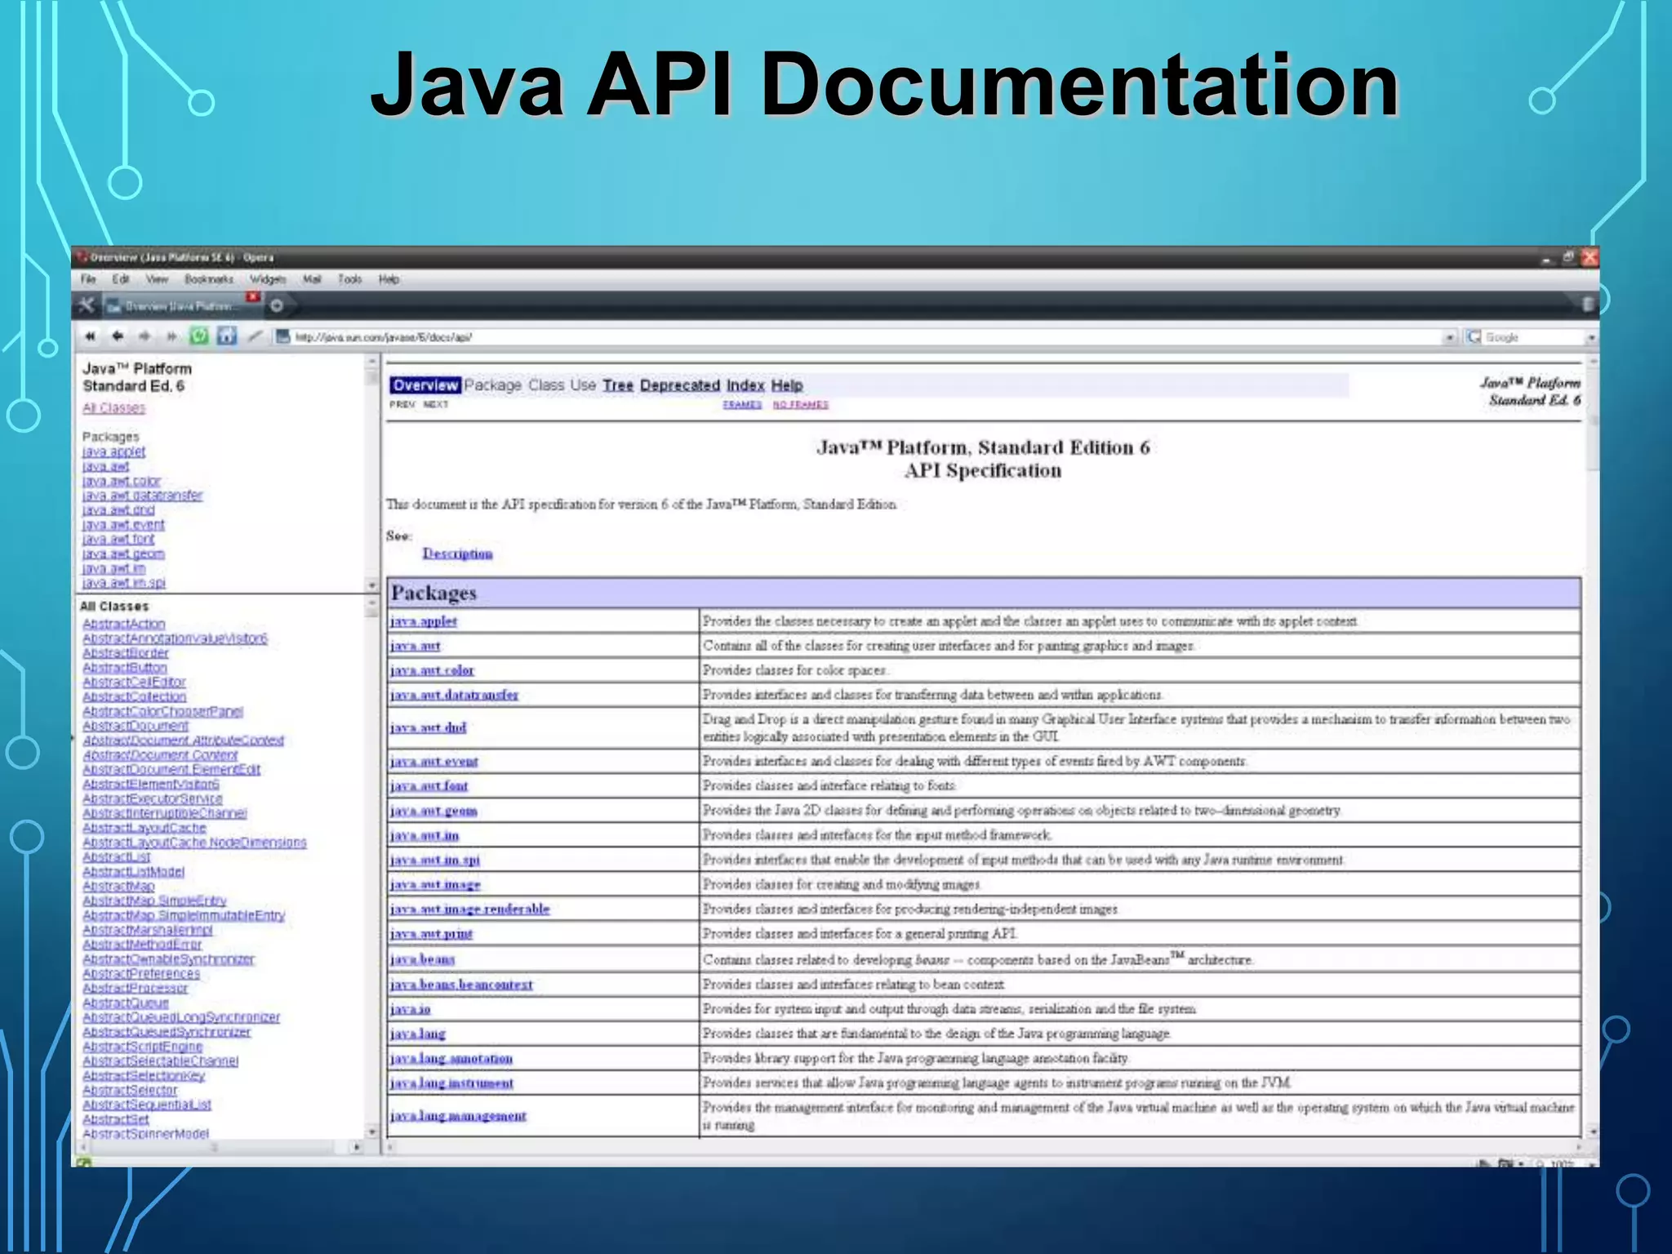Click the Google search engine icon
The height and width of the screenshot is (1254, 1672).
1474,337
